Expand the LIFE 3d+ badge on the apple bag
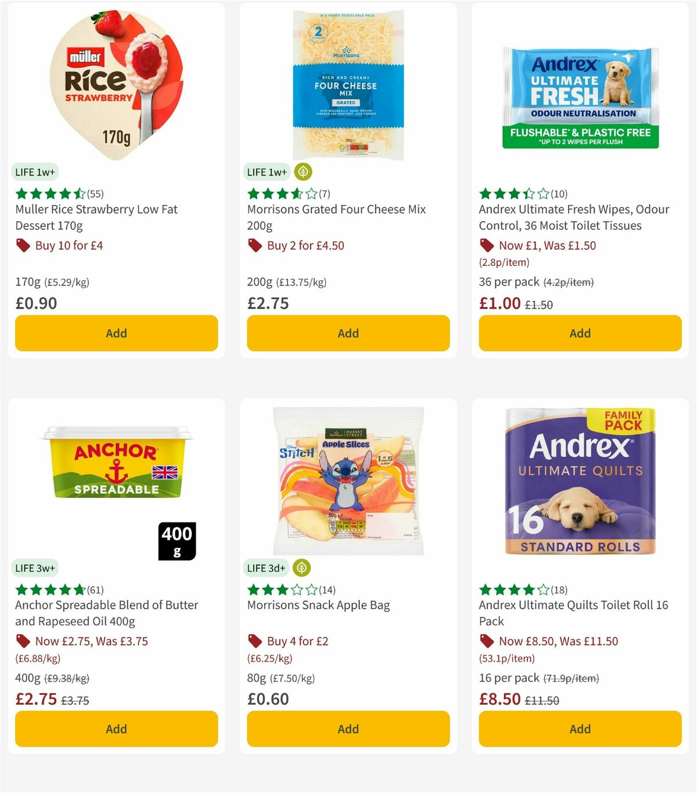The height and width of the screenshot is (793, 697). (x=266, y=568)
